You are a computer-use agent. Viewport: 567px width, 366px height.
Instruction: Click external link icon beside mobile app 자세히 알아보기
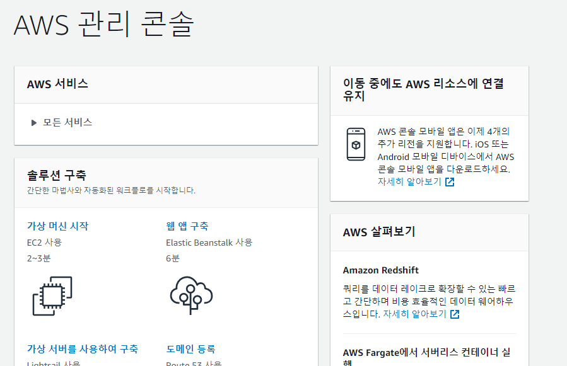[x=450, y=182]
